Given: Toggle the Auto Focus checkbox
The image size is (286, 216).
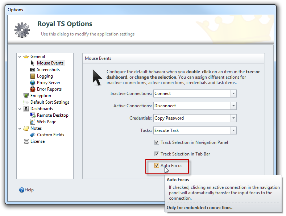Looking at the screenshot, I should tap(157, 166).
